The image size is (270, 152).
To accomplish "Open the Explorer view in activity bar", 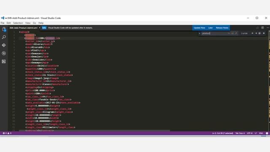I will click(x=4, y=29).
